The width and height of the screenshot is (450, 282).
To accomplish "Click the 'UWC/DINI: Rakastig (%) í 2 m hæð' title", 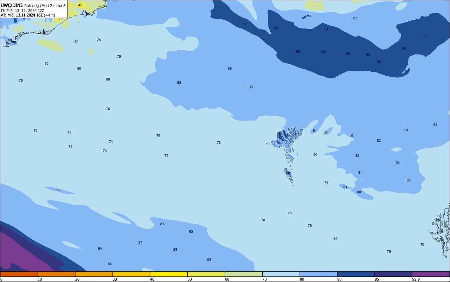I will click(x=33, y=5).
